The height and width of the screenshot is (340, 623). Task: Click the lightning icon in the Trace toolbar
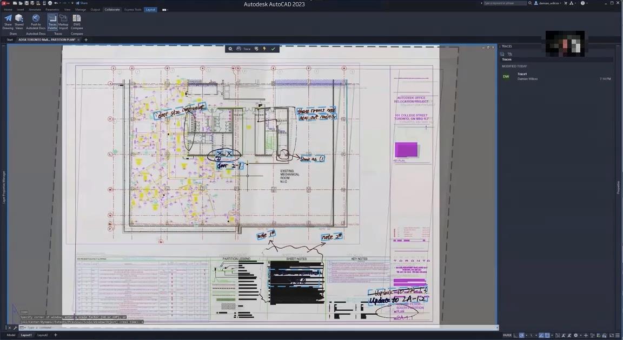(264, 49)
